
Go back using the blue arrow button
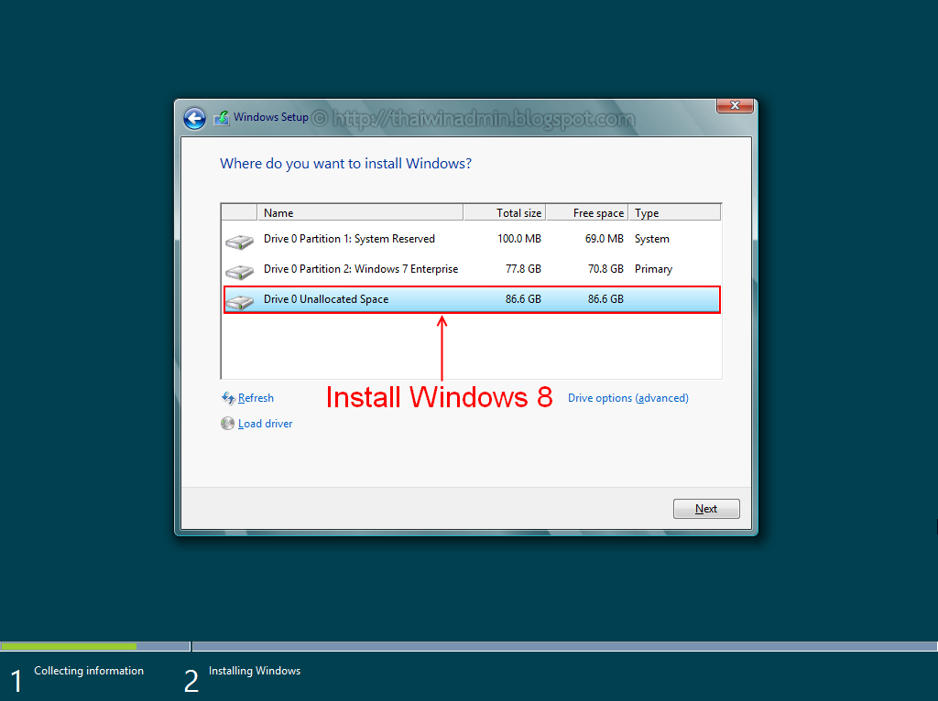click(x=194, y=118)
